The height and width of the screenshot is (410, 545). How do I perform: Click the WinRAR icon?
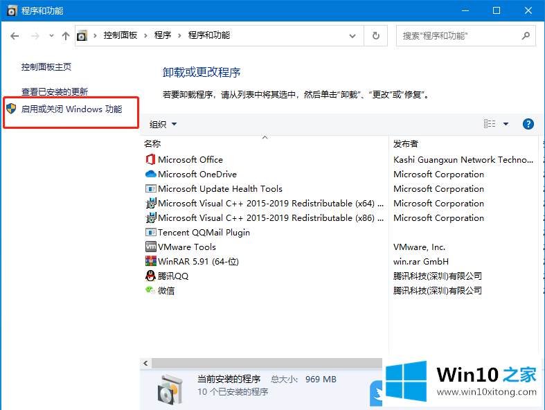(150, 261)
